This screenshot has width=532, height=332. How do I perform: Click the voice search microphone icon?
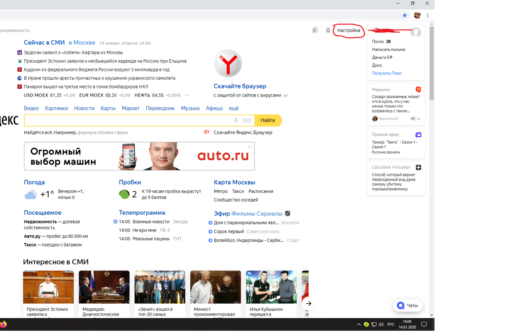coord(235,120)
